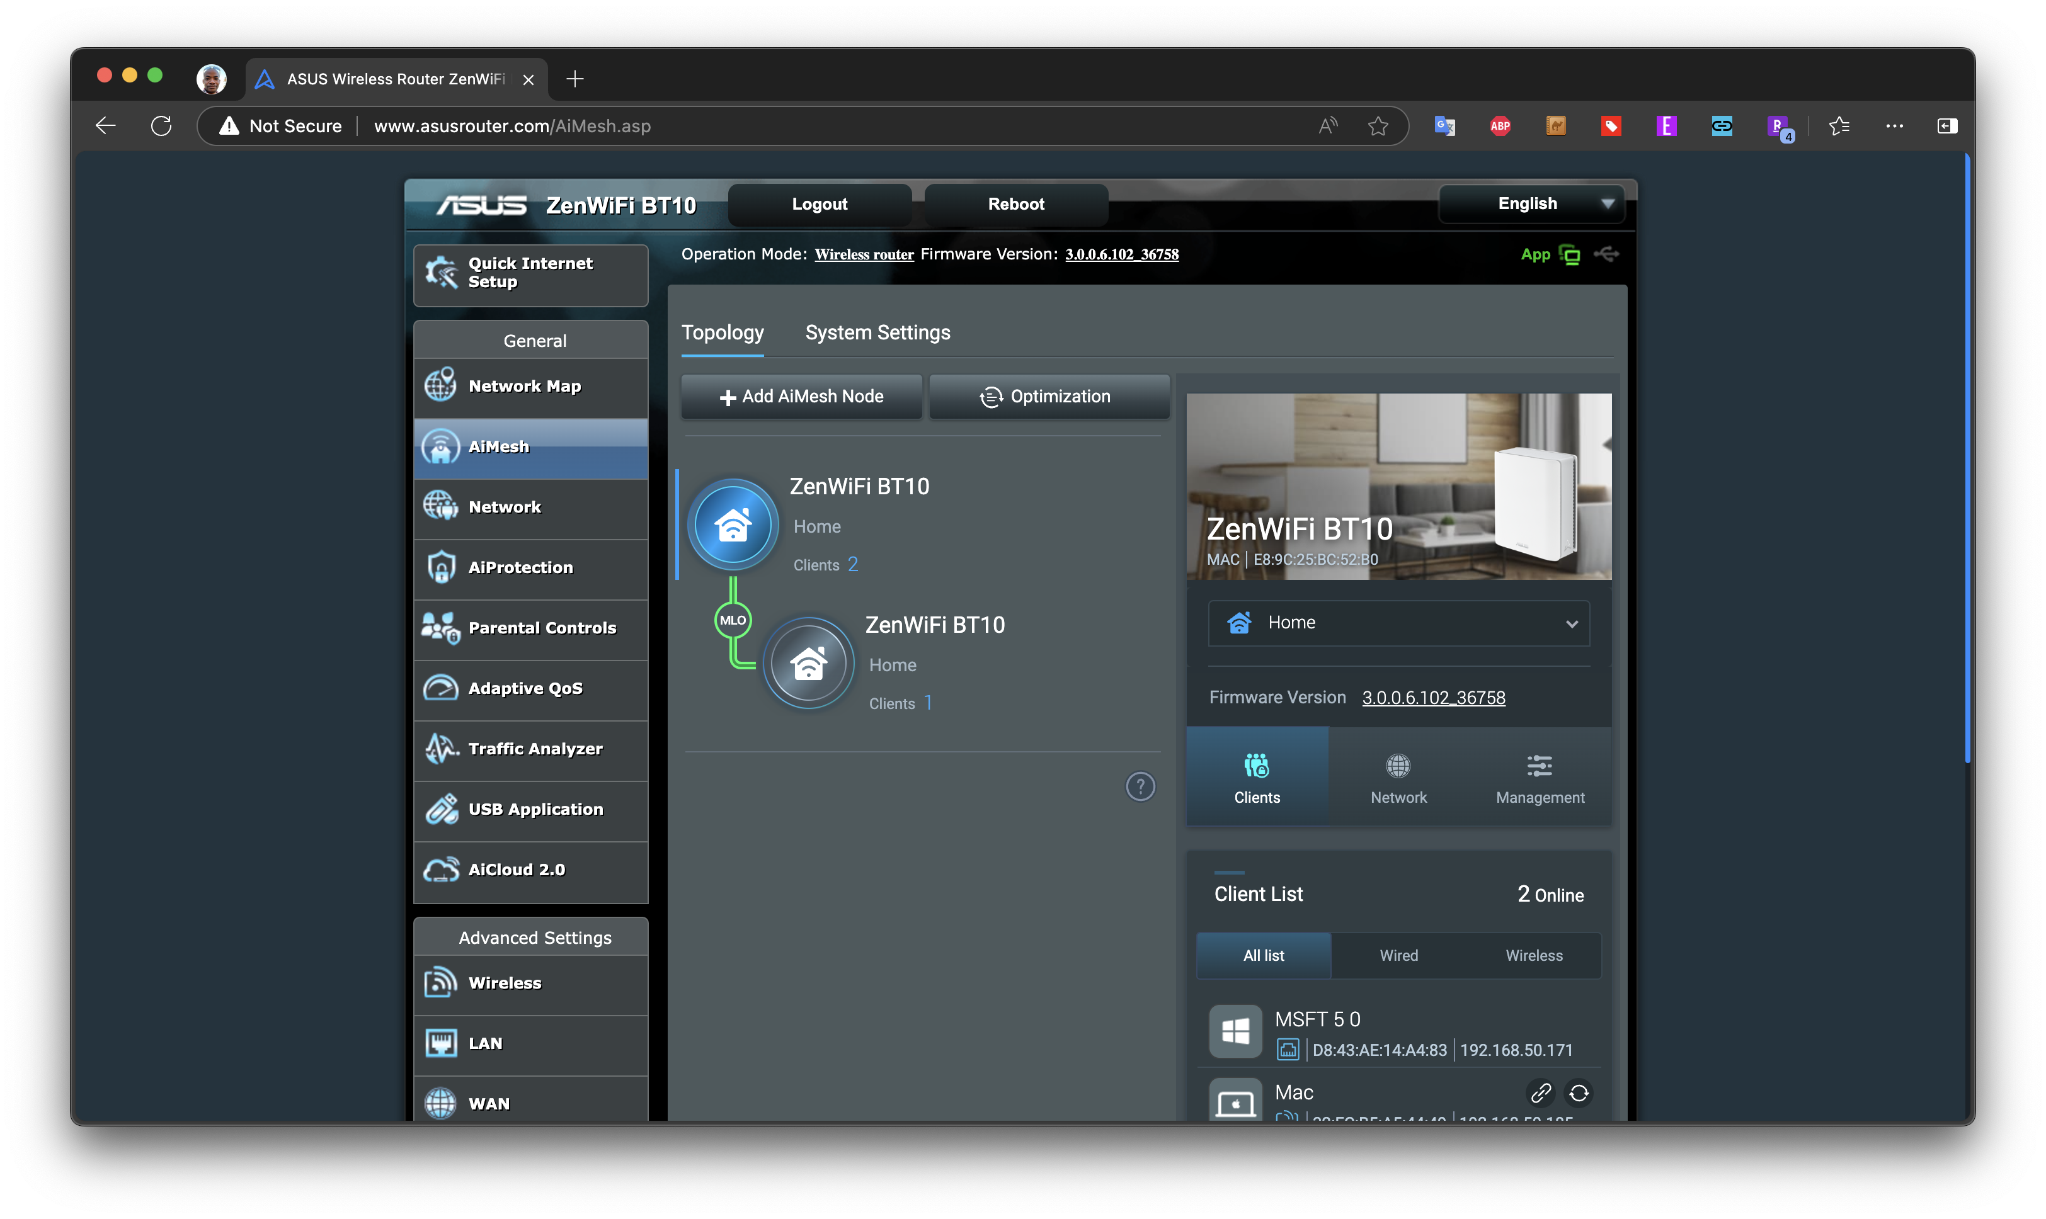Viewport: 2046px width, 1219px height.
Task: Click the page vertical scrollbar
Action: pyautogui.click(x=1967, y=458)
